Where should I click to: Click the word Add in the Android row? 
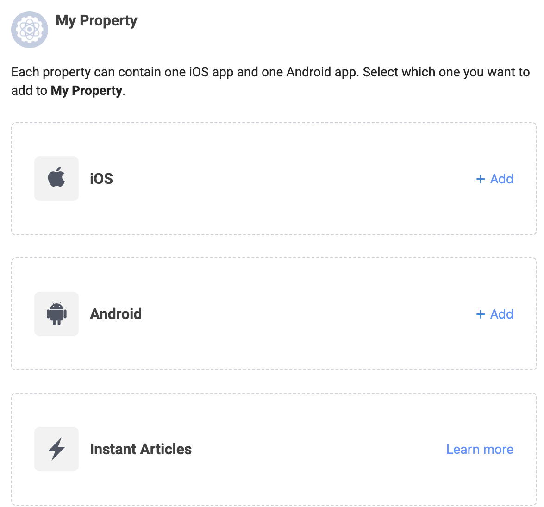502,314
